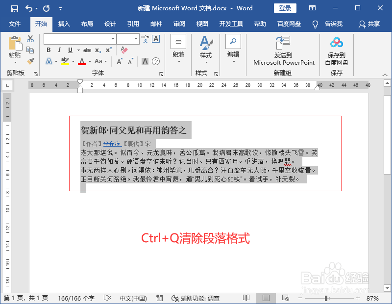Switch to the 设计 (Design) tab
Image resolution: width=392 pixels, height=304 pixels.
point(110,24)
